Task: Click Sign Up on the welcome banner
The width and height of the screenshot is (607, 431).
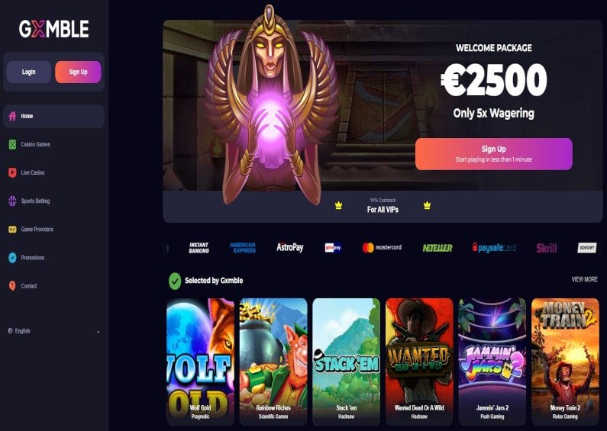Action: tap(493, 154)
